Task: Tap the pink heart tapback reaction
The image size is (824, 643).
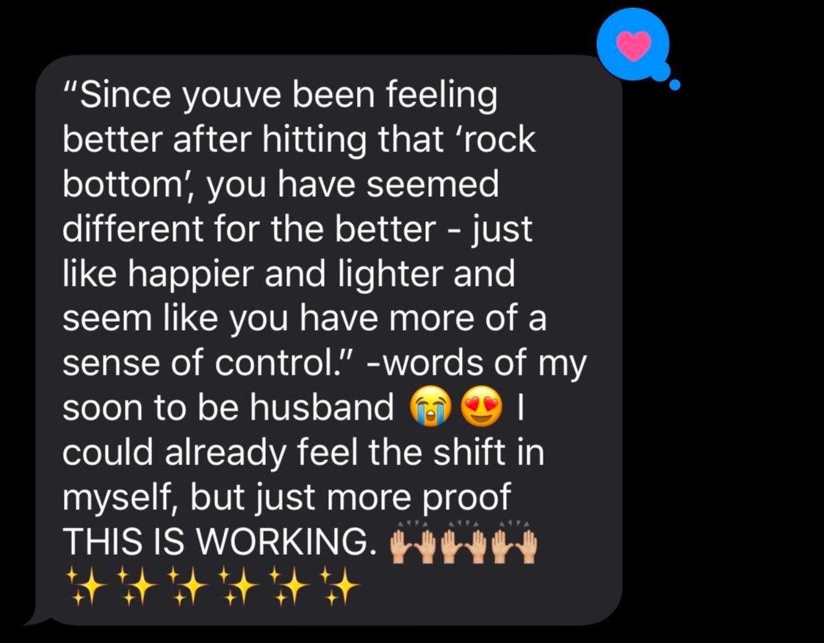Action: coord(634,46)
